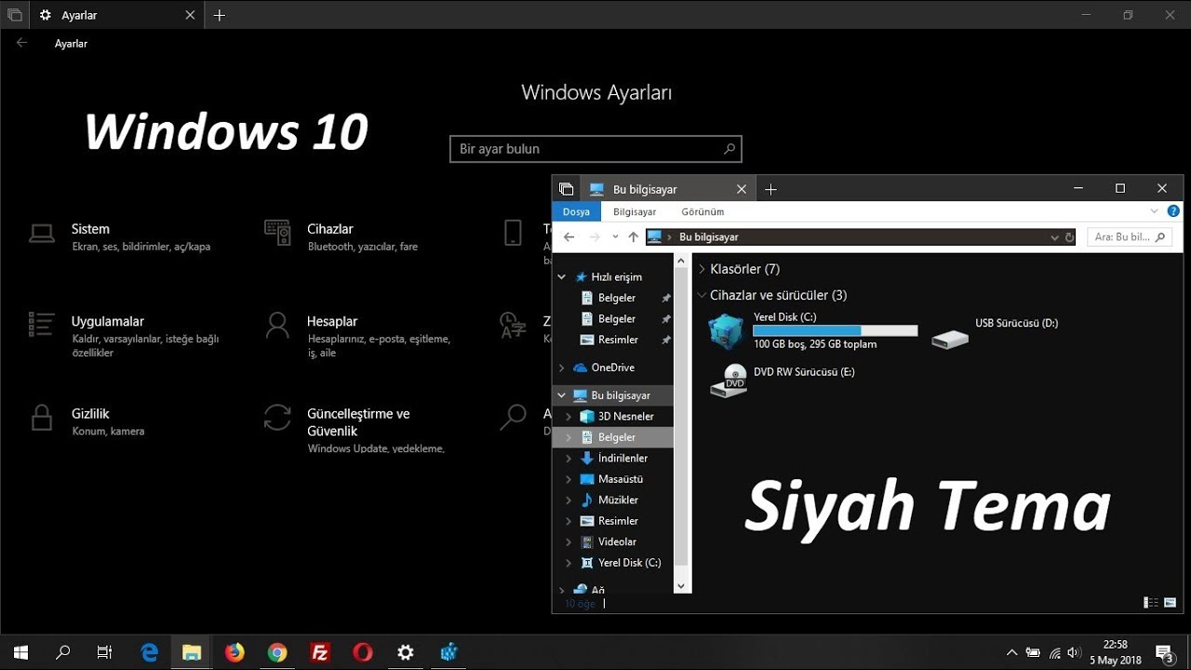Screen dimensions: 1191x670
Task: Open Cihazlar settings category
Action: pyautogui.click(x=341, y=236)
